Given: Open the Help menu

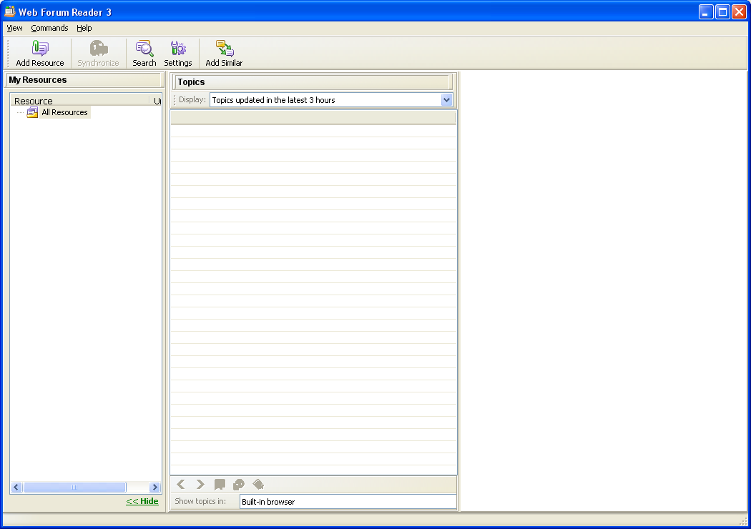Looking at the screenshot, I should tap(84, 28).
